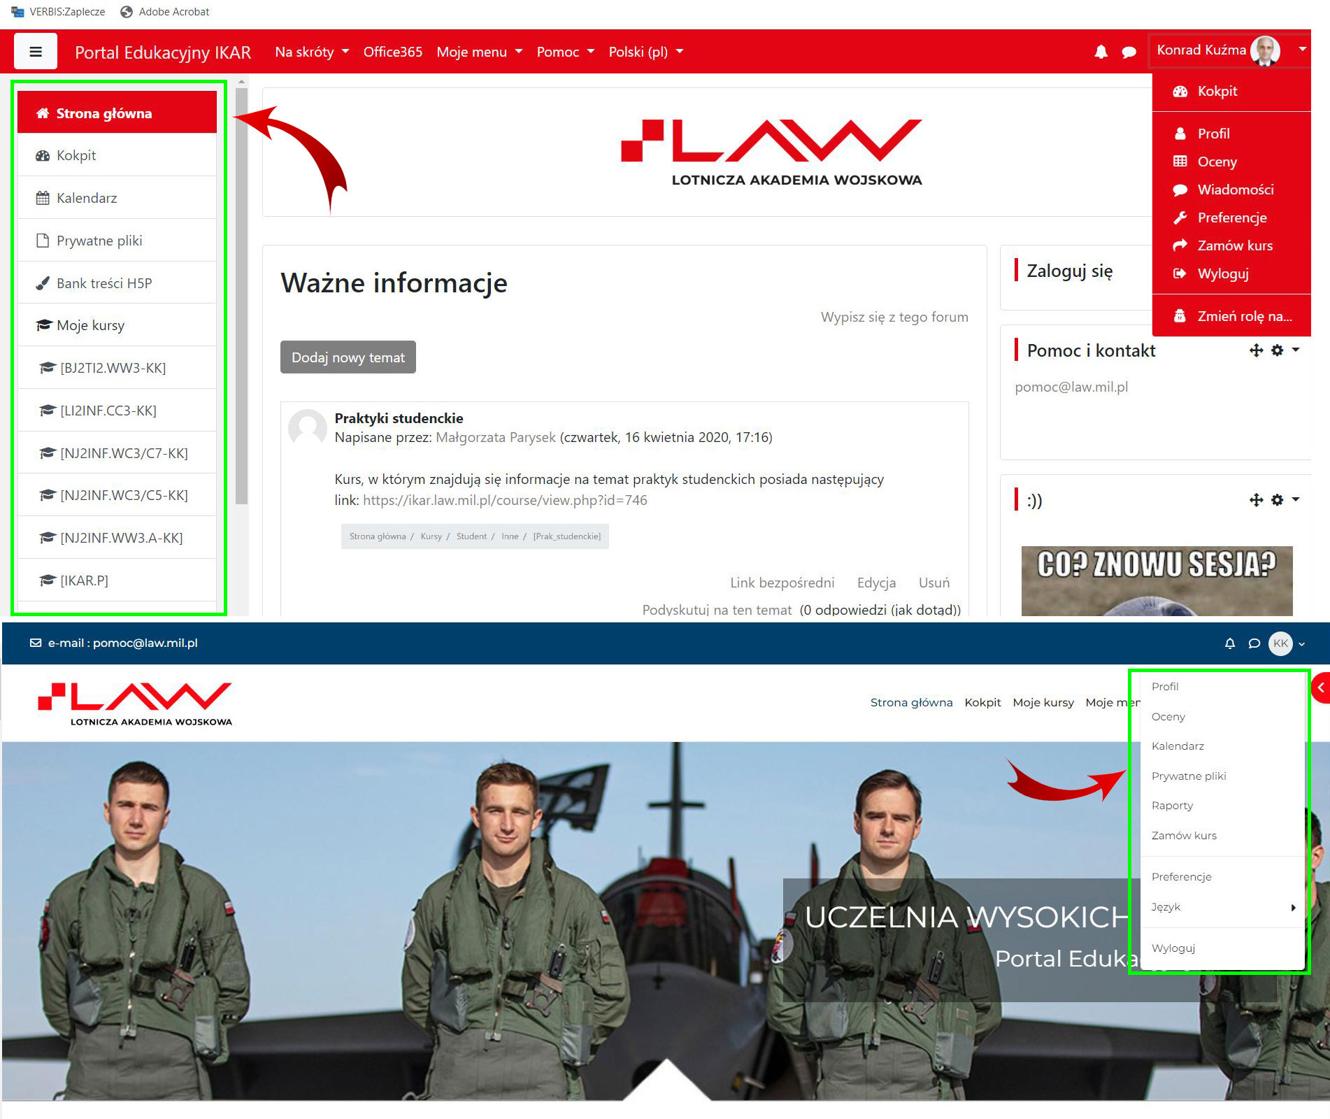The width and height of the screenshot is (1330, 1119).
Task: Click LAW logo in lower page
Action: 135,704
